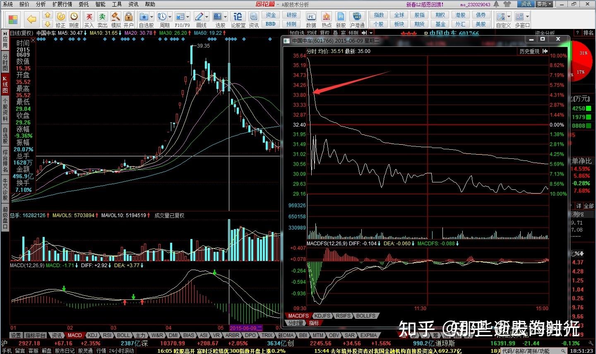Click the 自定义 customize layout icon
596x354 pixels.
pyautogui.click(x=501, y=17)
